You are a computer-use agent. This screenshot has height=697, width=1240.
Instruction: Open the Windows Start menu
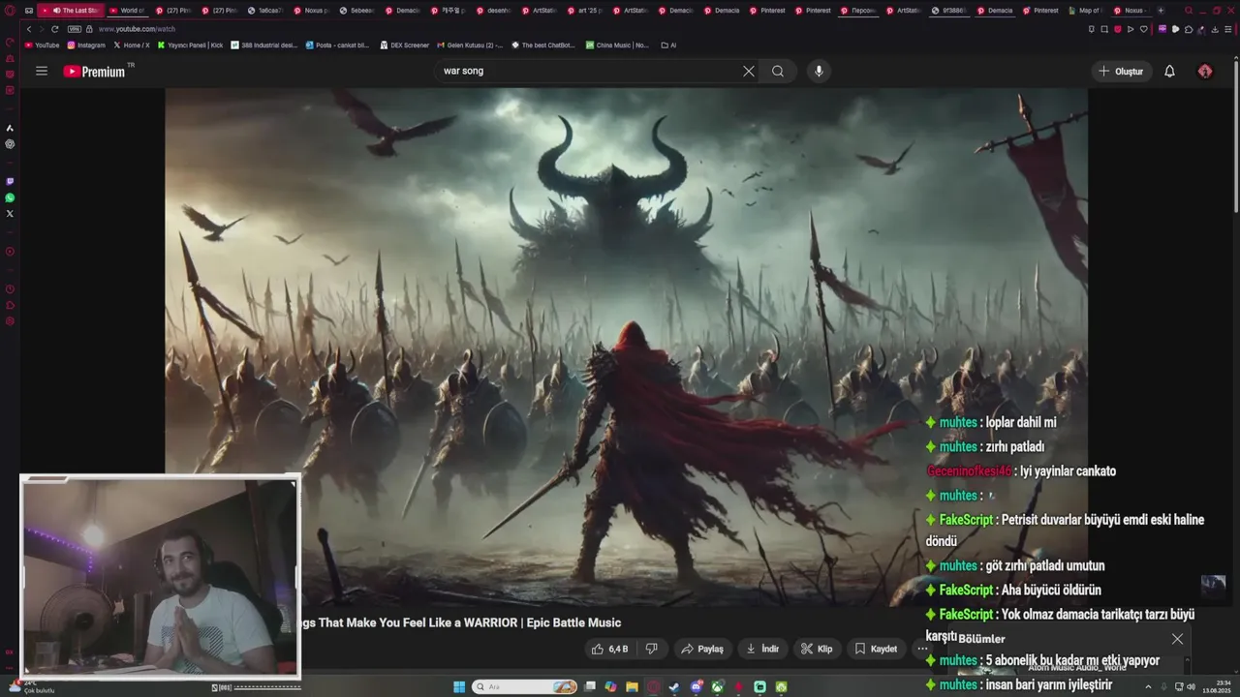click(x=459, y=687)
